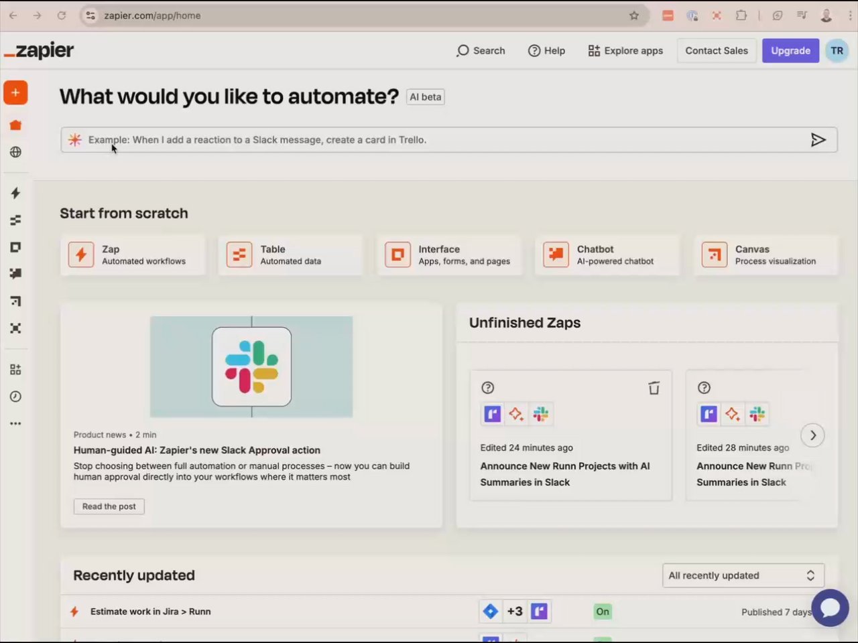Open the Chatbots icon in sidebar

pyautogui.click(x=15, y=274)
